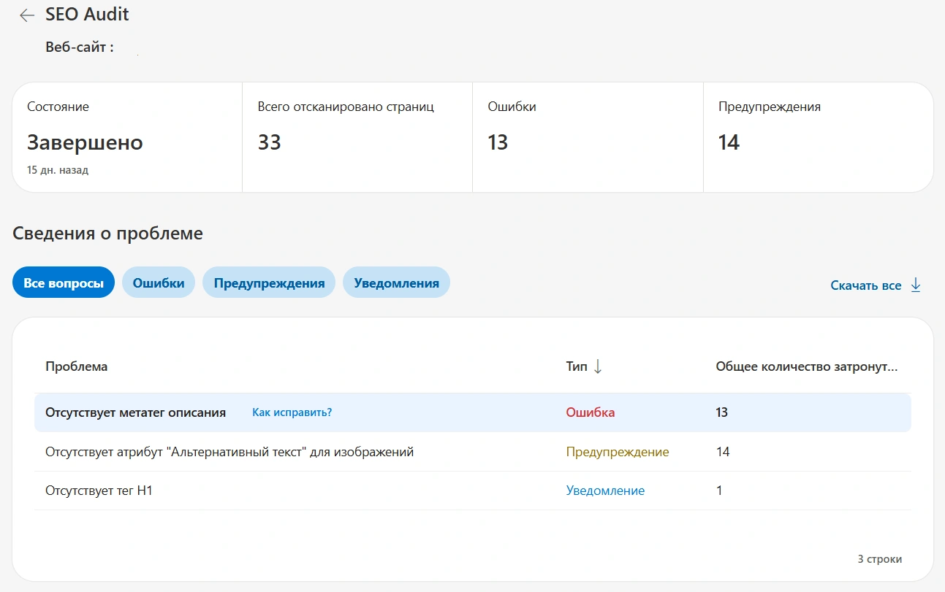Click the 33 scanned pages value
The image size is (945, 592).
[269, 142]
